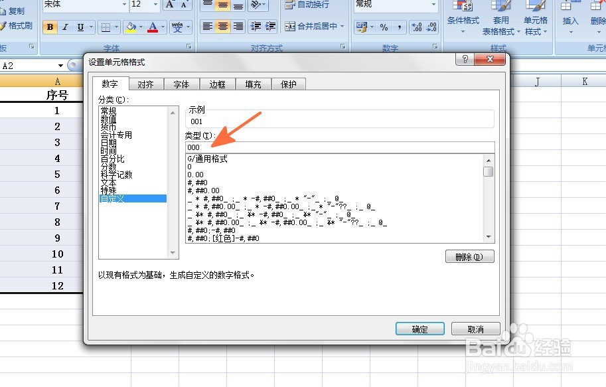Click the decrease font size A icon
The height and width of the screenshot is (387, 606).
pyautogui.click(x=184, y=5)
